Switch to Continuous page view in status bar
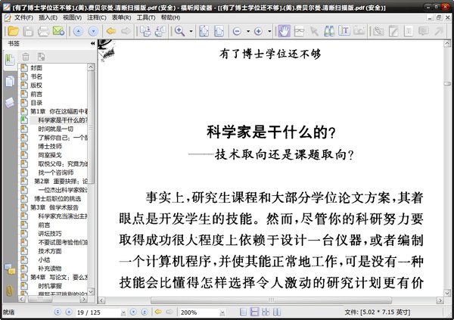Image resolution: width=454 pixels, height=320 pixels. pyautogui.click(x=254, y=312)
